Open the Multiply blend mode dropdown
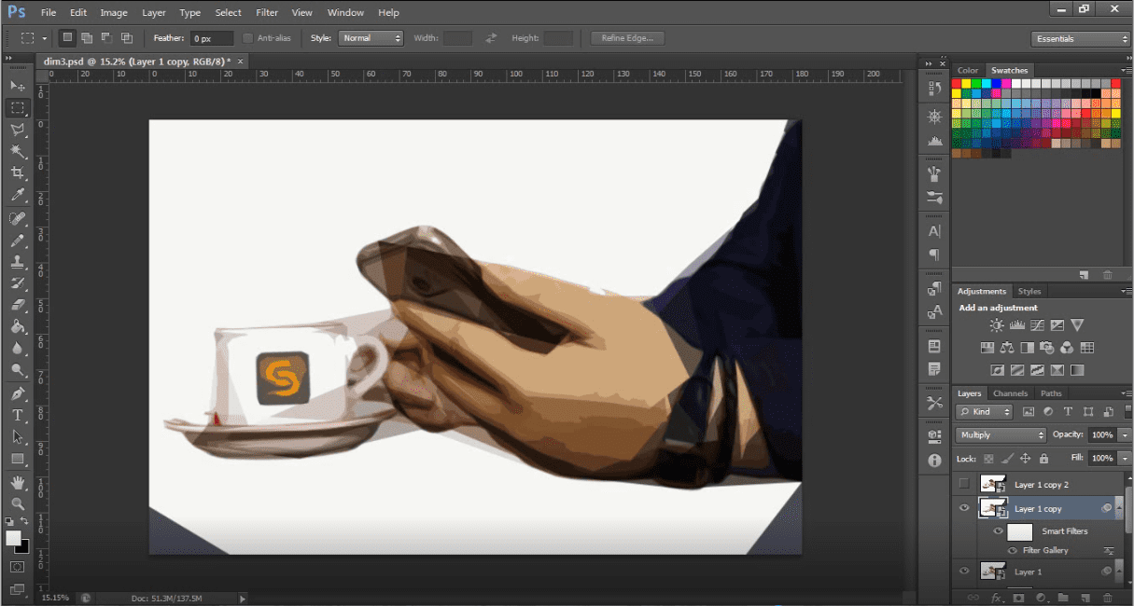Screen dimensions: 1134x606 coord(1001,435)
